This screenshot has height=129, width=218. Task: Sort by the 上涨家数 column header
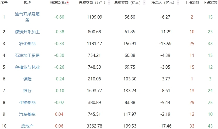tap(192, 3)
